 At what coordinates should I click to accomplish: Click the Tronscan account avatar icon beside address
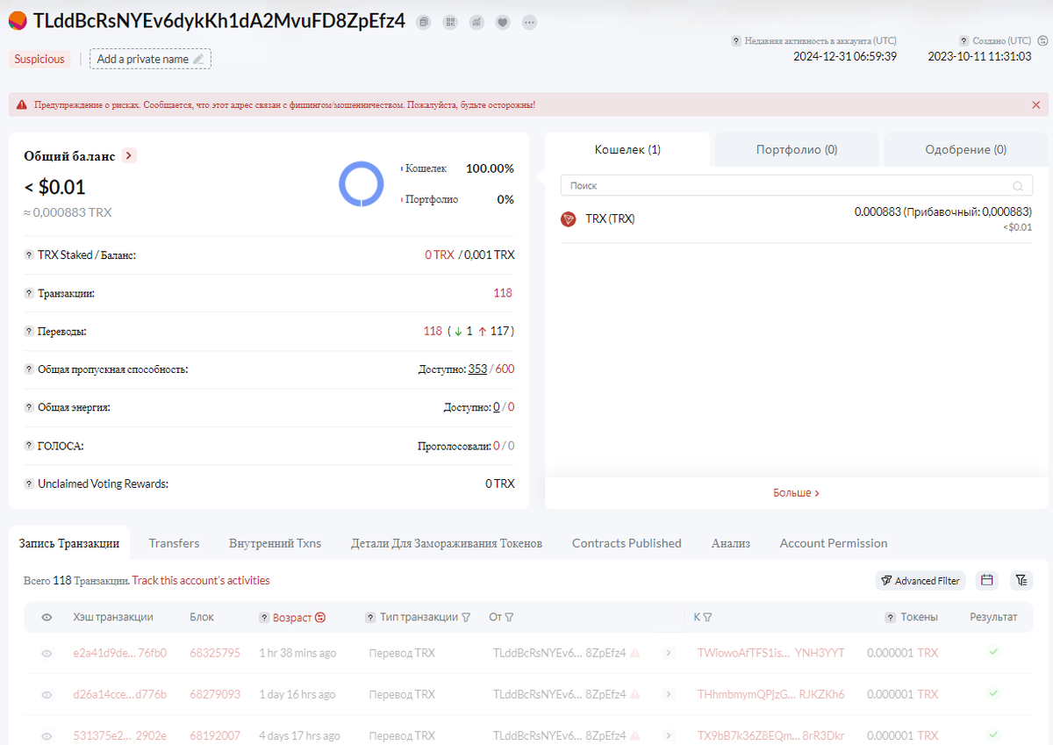click(17, 22)
